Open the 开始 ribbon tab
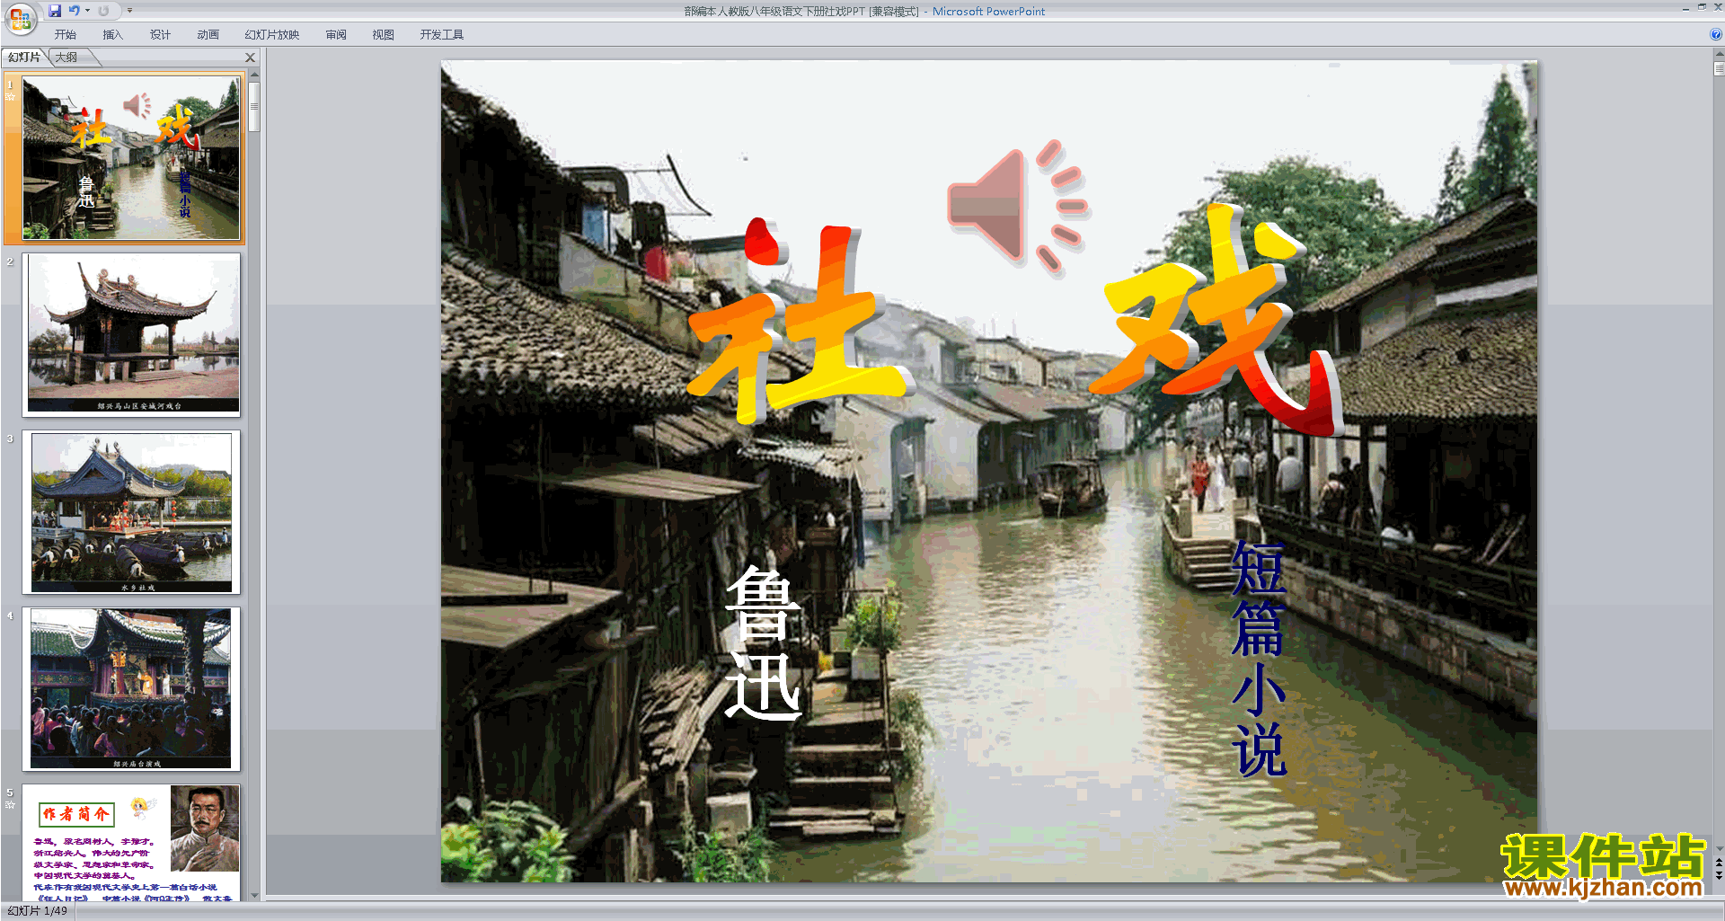Image resolution: width=1725 pixels, height=921 pixels. point(65,35)
